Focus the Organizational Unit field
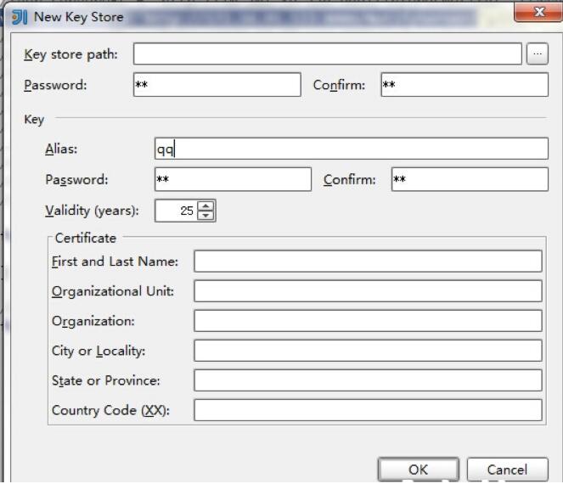 [x=367, y=291]
